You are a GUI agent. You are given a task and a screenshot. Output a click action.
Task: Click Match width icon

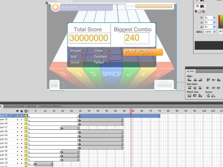pos(189,96)
